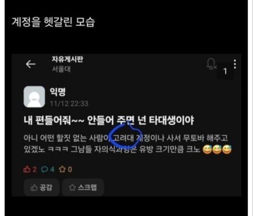The width and height of the screenshot is (253, 216).
Task: Click the heading 계정을 헷갈린 모습
Action: (x=53, y=22)
